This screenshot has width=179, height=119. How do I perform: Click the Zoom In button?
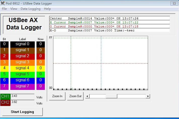click(x=57, y=96)
